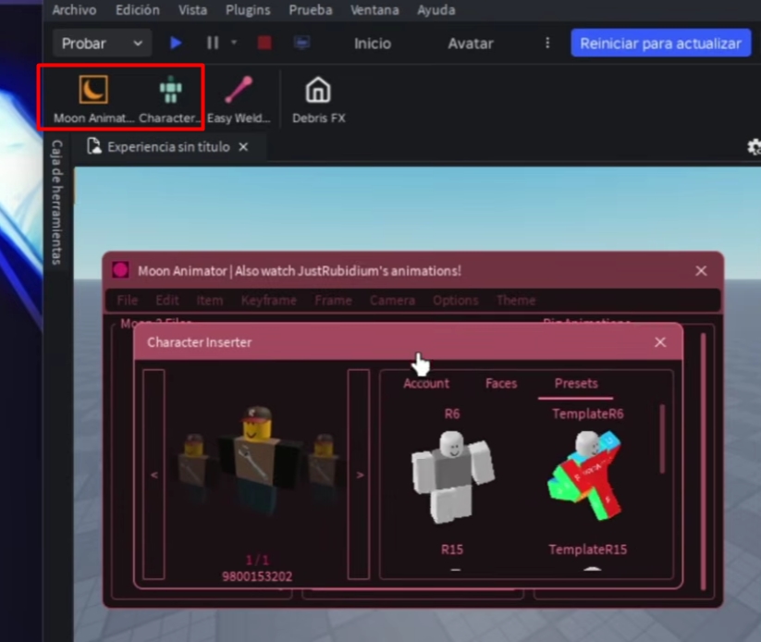Open the Ayuda menu

point(436,10)
